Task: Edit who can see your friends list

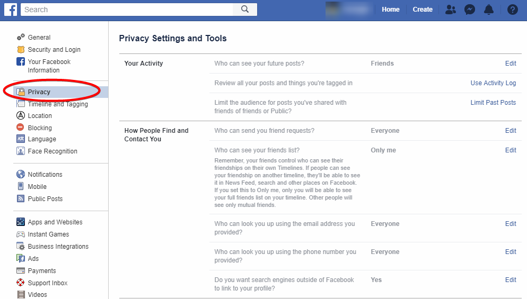Action: click(511, 150)
